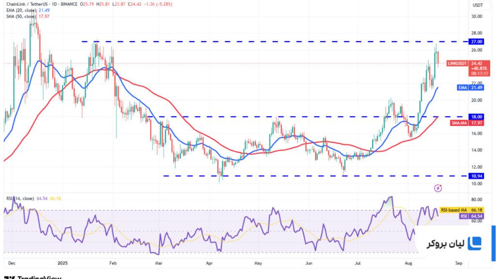Viewport: 496px width, 279px height.
Task: Click the Mar label on the time axis
Action: [x=158, y=263]
